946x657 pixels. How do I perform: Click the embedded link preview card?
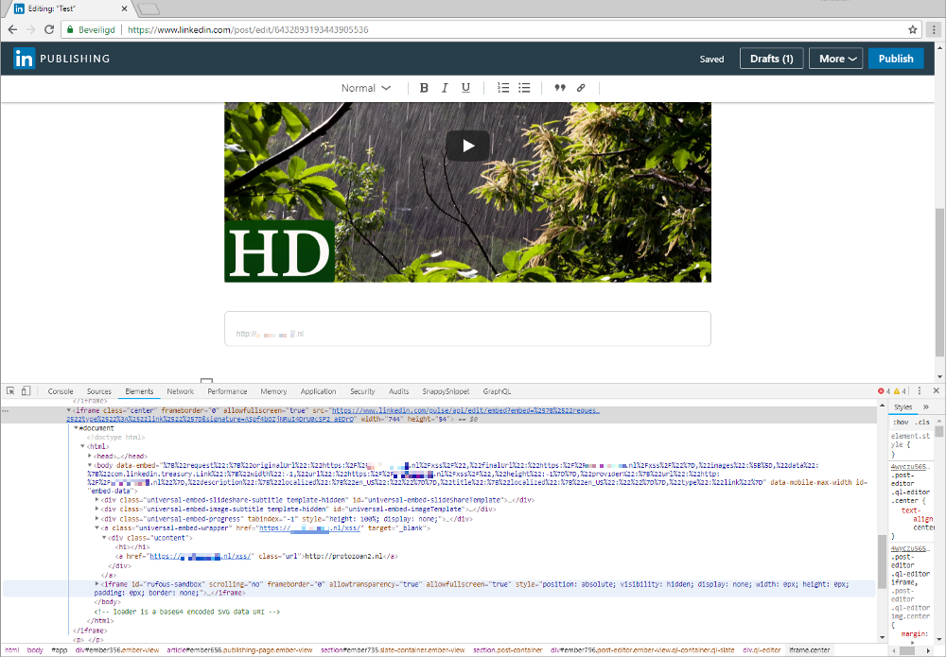467,329
